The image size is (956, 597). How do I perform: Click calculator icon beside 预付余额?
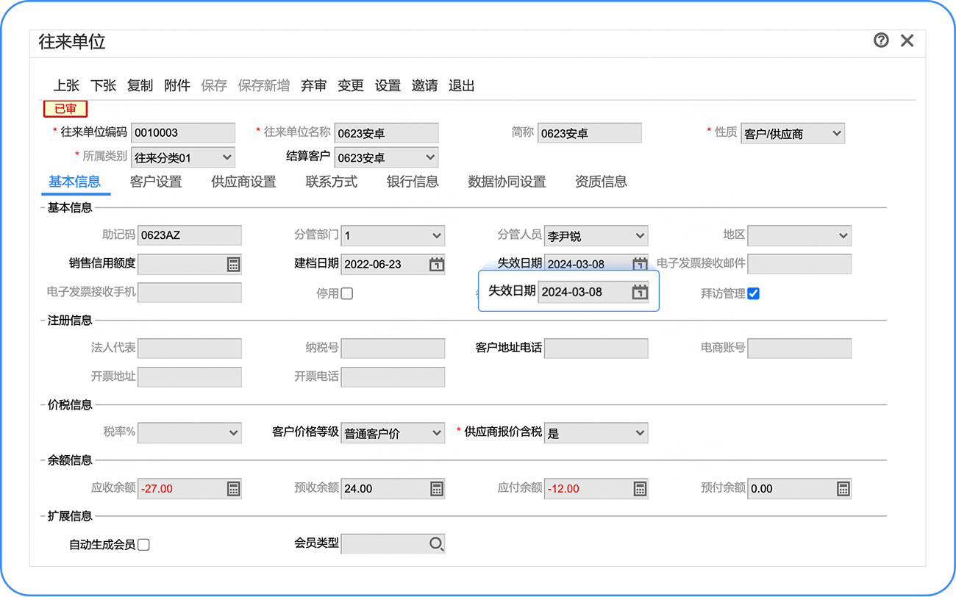pos(843,488)
